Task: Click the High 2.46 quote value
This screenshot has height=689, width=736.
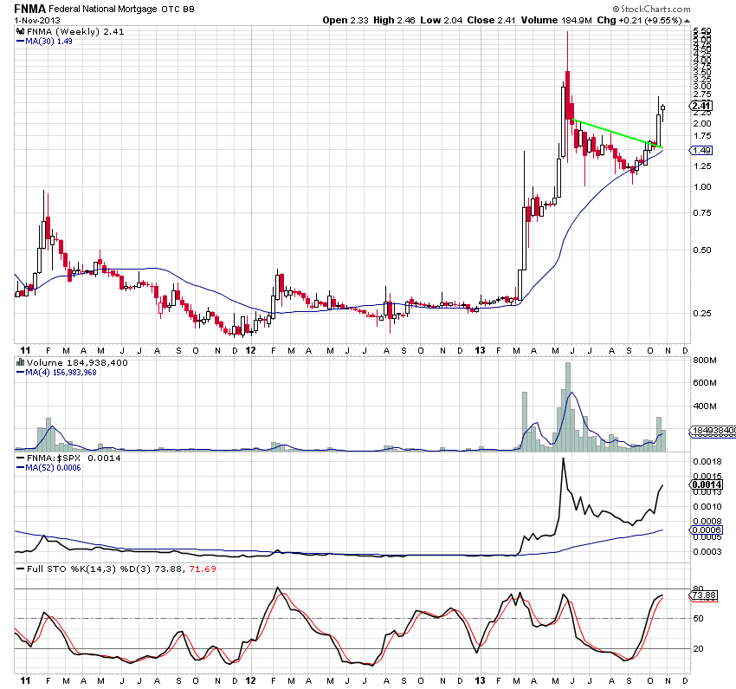Action: (x=394, y=20)
